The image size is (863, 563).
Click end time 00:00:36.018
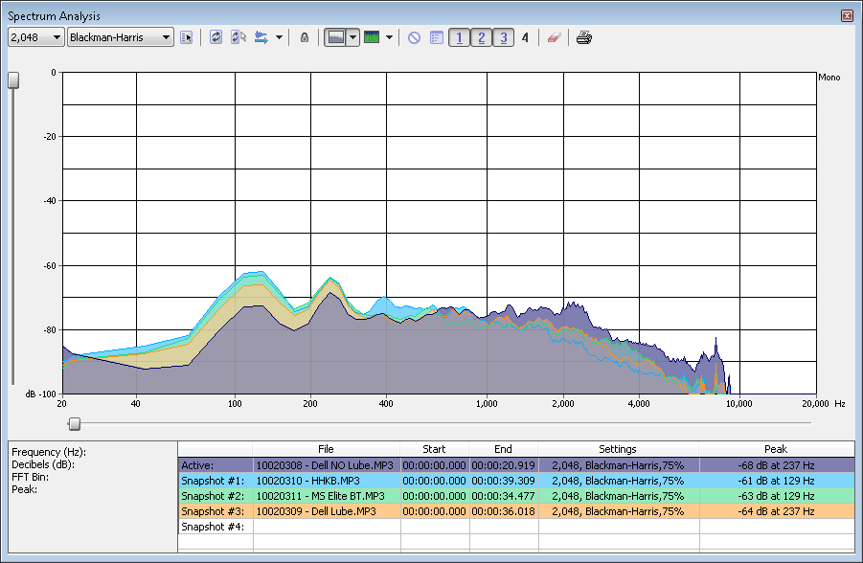click(x=503, y=511)
